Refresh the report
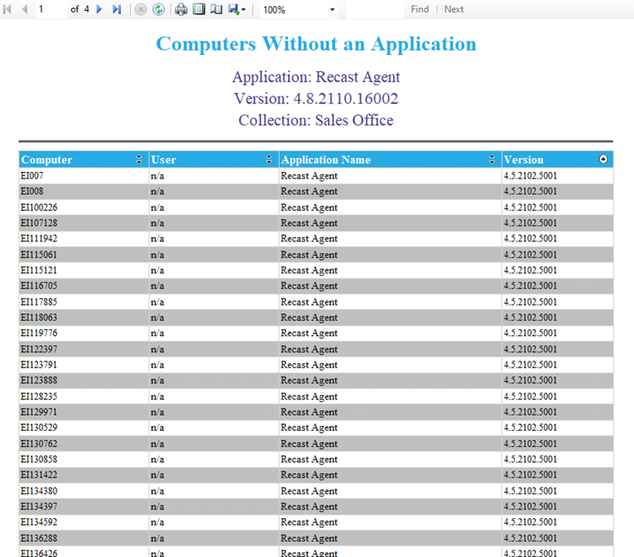 click(x=158, y=9)
